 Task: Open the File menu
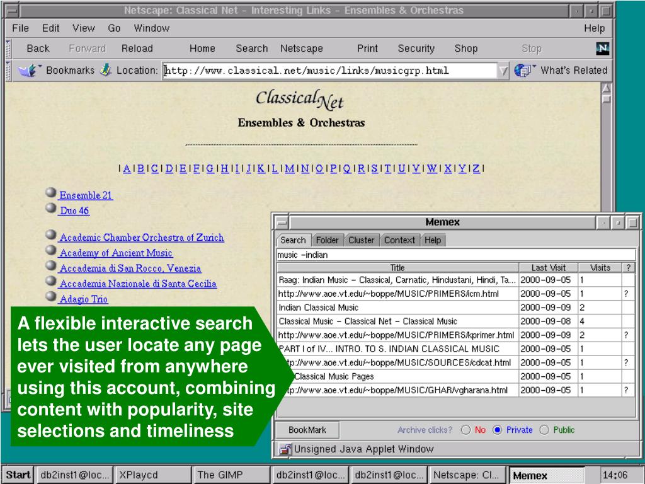21,28
